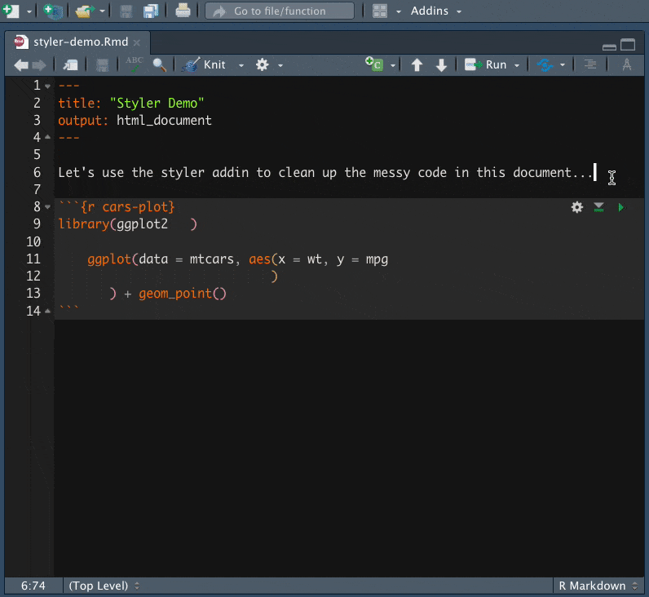The image size is (649, 597).
Task: Run the current cars-plot chunk
Action: coord(621,207)
